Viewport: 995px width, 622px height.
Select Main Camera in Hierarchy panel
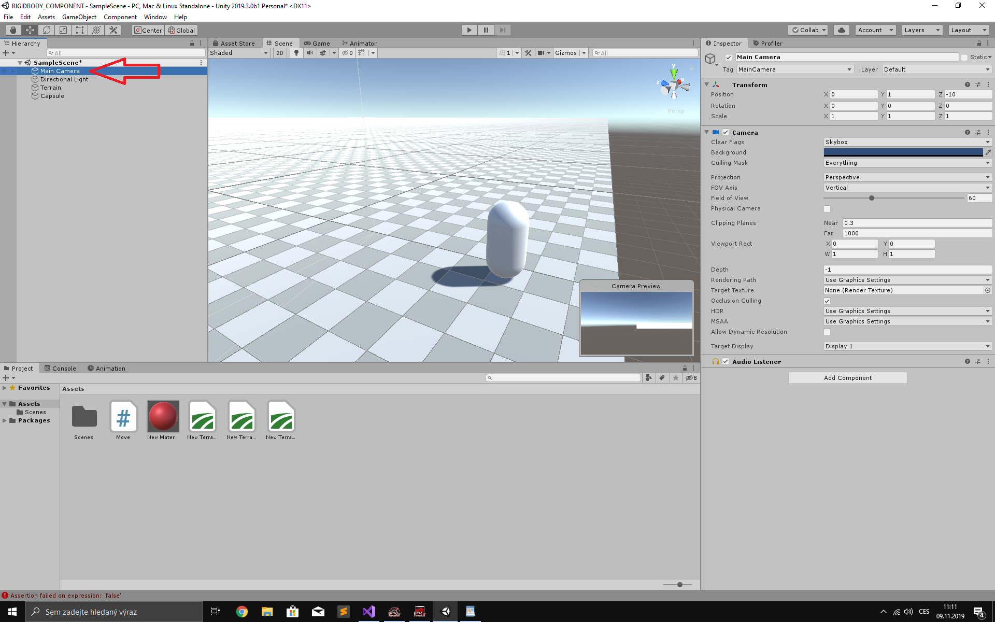coord(60,70)
